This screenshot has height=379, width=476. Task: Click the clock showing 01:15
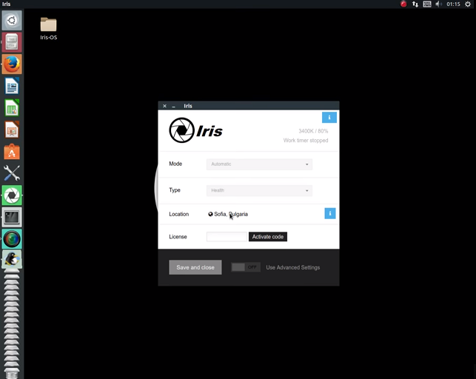pyautogui.click(x=453, y=4)
